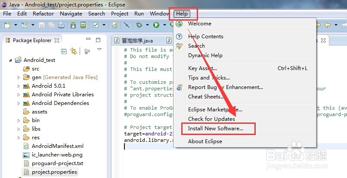Click the New Android project wizard icon
The width and height of the screenshot is (347, 178).
25,25
